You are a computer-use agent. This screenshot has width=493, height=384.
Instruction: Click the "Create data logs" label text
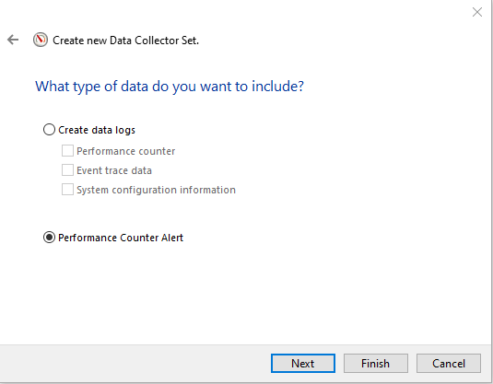tap(97, 130)
